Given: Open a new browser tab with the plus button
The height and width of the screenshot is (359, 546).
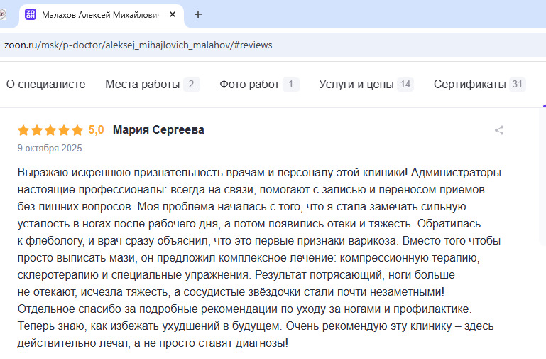Looking at the screenshot, I should pos(198,14).
